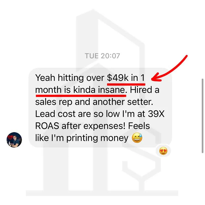Click the underlined "$49k in 1" text

(x=126, y=78)
